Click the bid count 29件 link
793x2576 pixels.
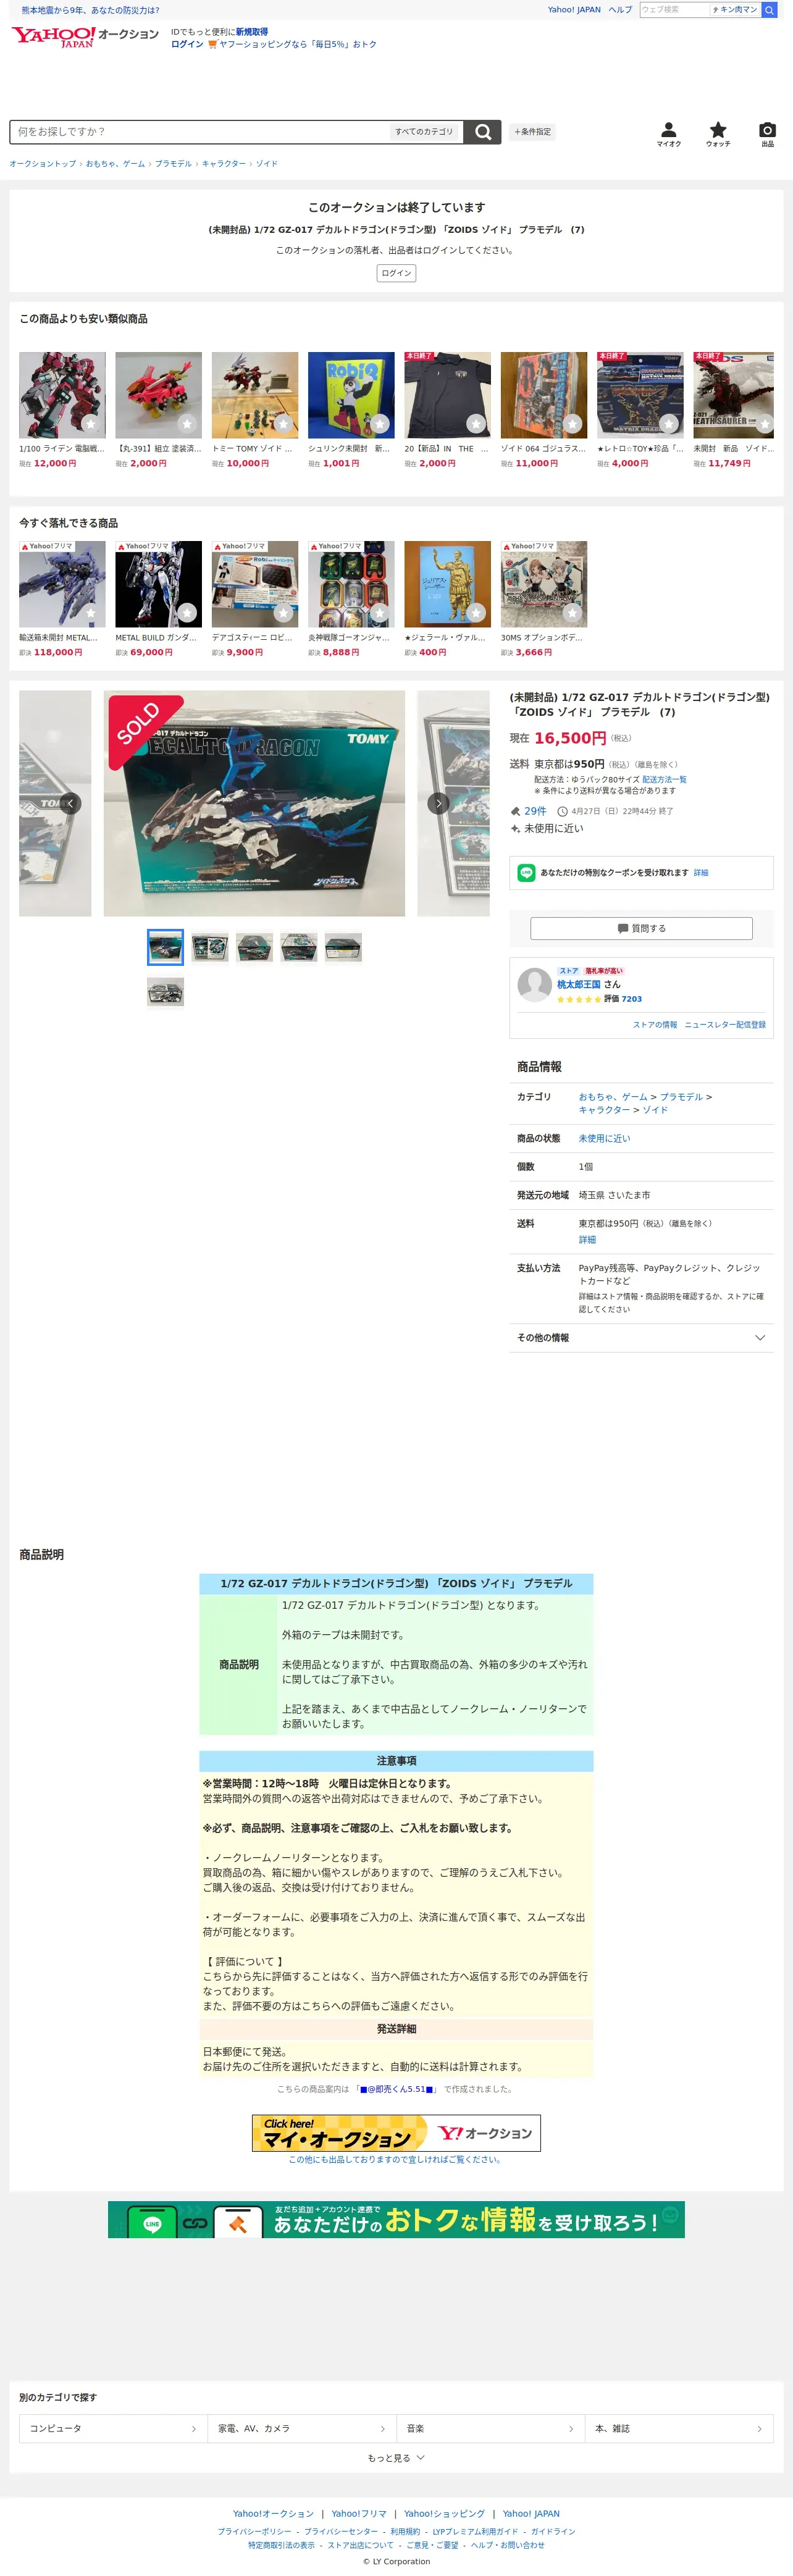[535, 811]
